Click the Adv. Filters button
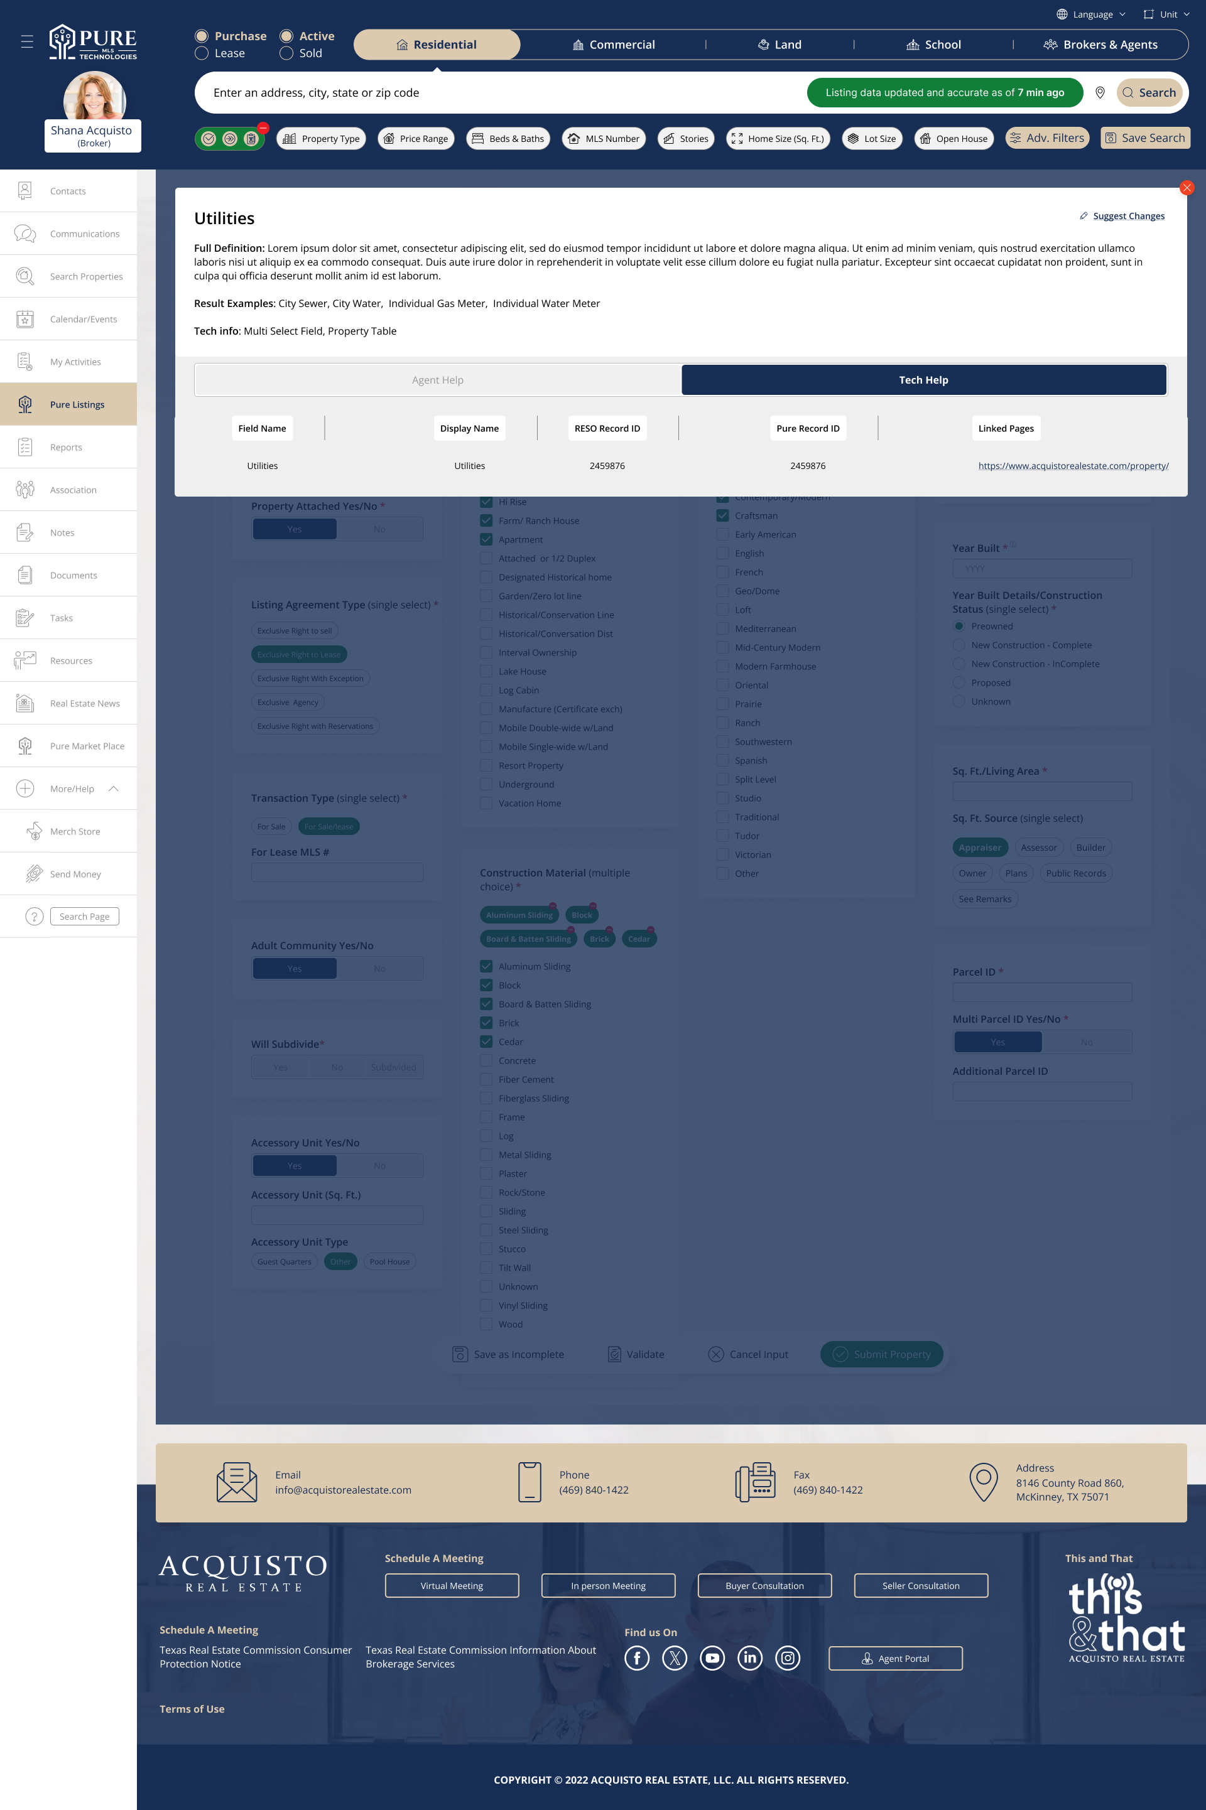This screenshot has height=1810, width=1206. point(1047,138)
